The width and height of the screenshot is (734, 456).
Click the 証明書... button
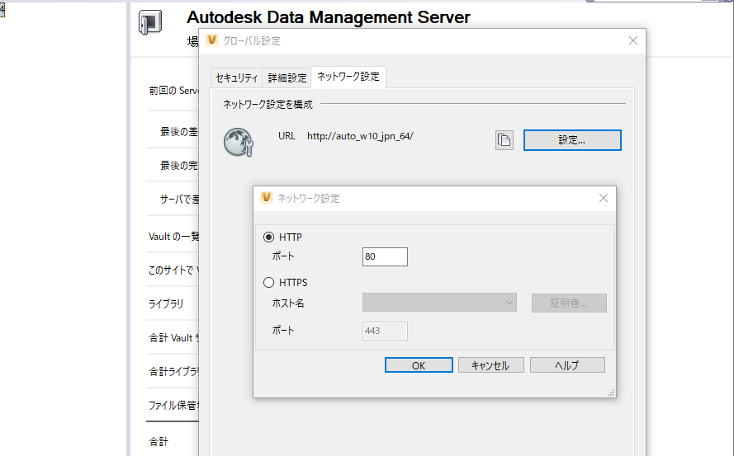[569, 303]
